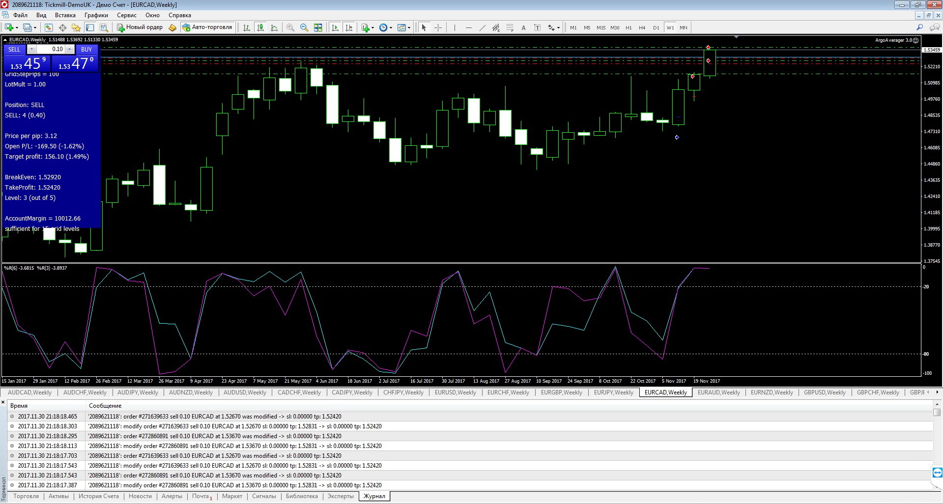Screen dimensions: 943x504
Task: Open the Strategy Tester magnifier icon
Action: (104, 28)
